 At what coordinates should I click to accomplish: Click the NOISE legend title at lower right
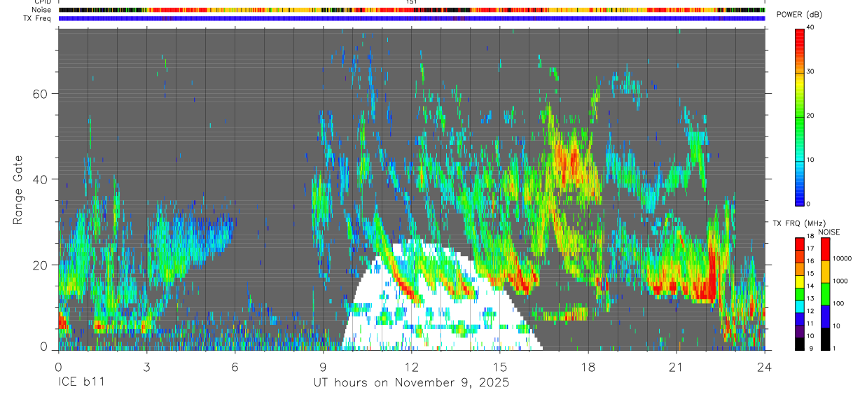tap(829, 232)
